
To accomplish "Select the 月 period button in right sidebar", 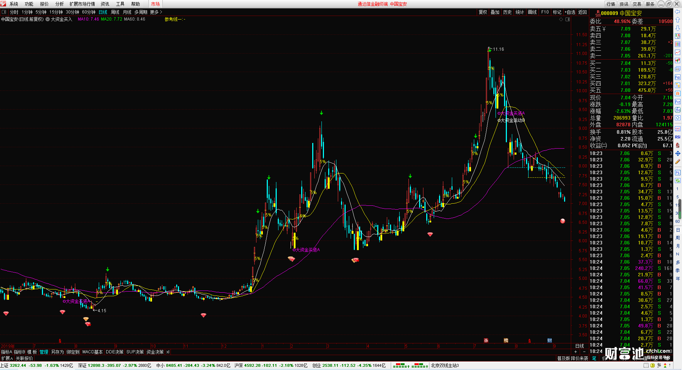I will tap(678, 246).
